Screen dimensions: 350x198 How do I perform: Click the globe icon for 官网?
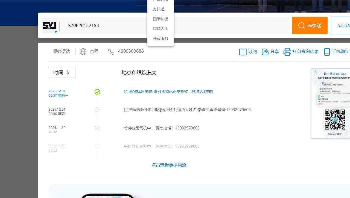(x=83, y=51)
